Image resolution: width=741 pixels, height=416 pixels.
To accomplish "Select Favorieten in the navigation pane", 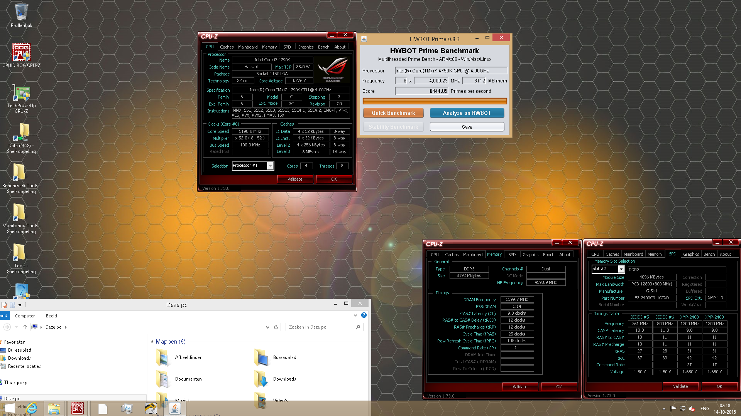I will click(15, 342).
